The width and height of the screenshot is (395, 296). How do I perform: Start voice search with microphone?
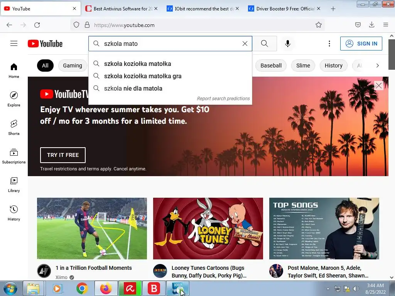click(x=288, y=44)
